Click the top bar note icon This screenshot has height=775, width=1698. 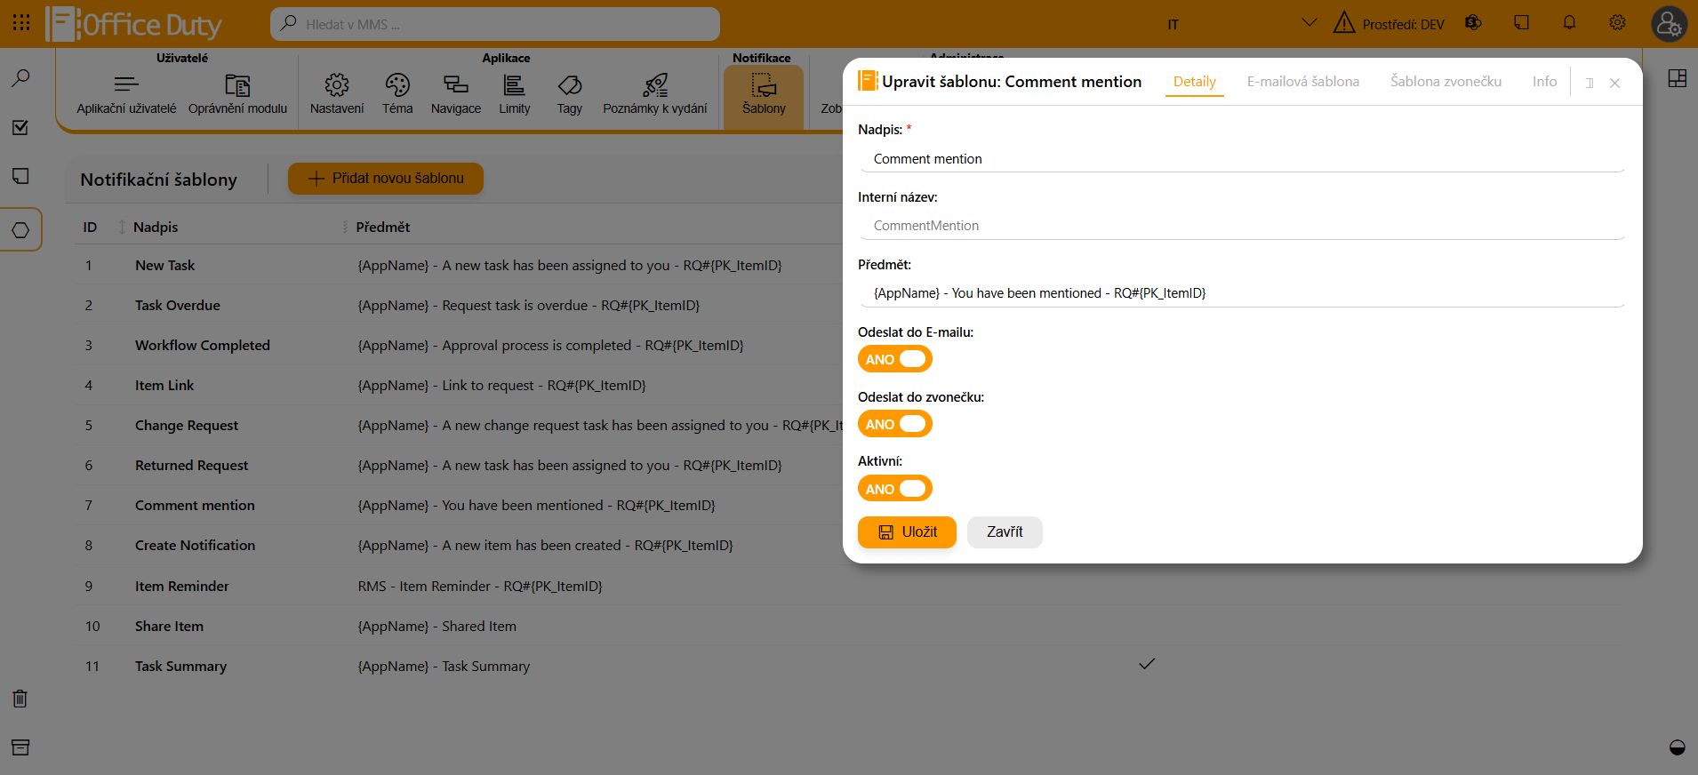point(1522,23)
